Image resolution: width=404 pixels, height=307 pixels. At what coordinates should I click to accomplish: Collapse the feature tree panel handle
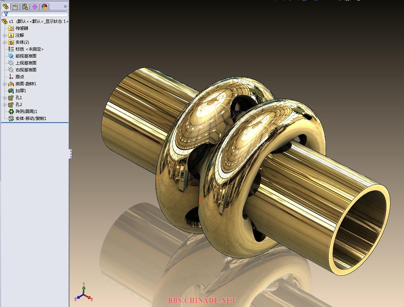[x=70, y=154]
